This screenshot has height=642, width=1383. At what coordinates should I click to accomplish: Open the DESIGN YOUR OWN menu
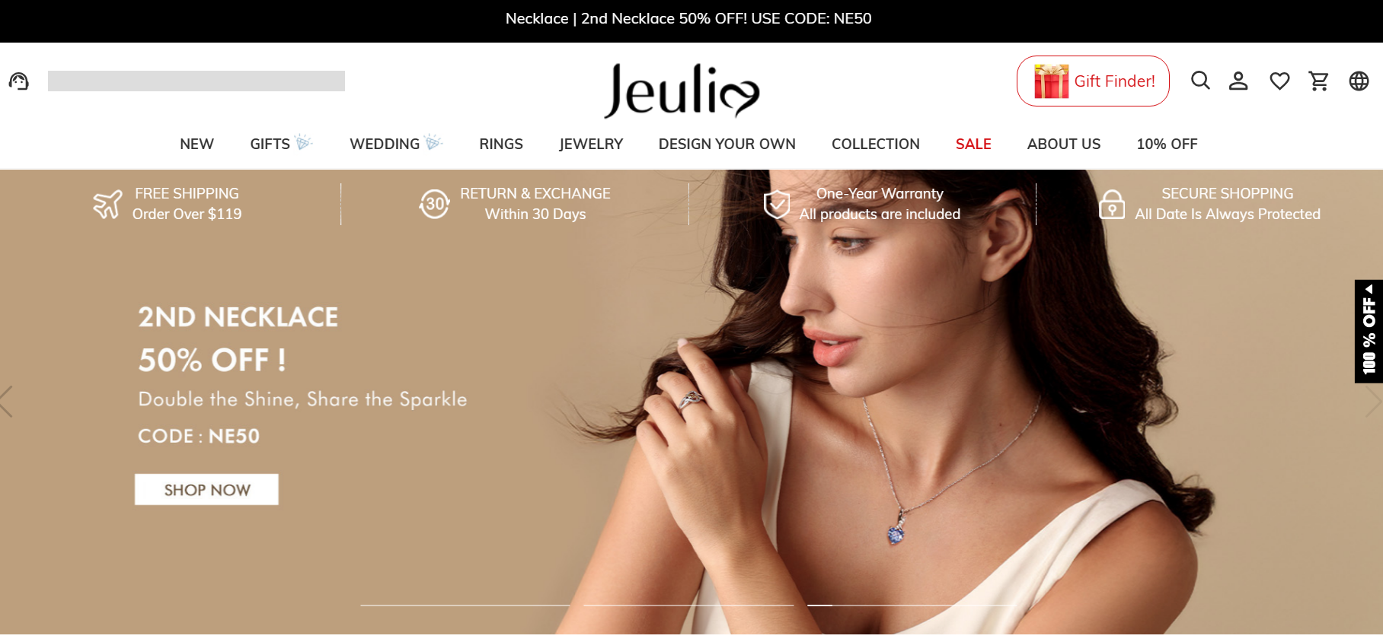727,144
